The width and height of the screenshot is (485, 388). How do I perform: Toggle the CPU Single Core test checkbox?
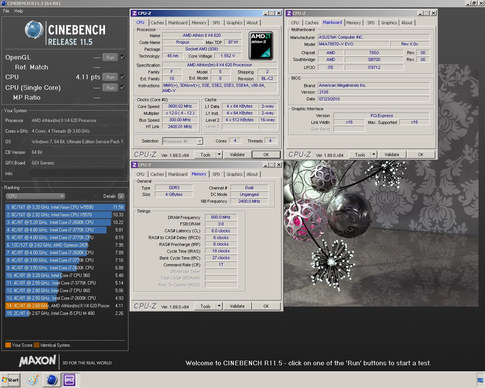tap(122, 88)
